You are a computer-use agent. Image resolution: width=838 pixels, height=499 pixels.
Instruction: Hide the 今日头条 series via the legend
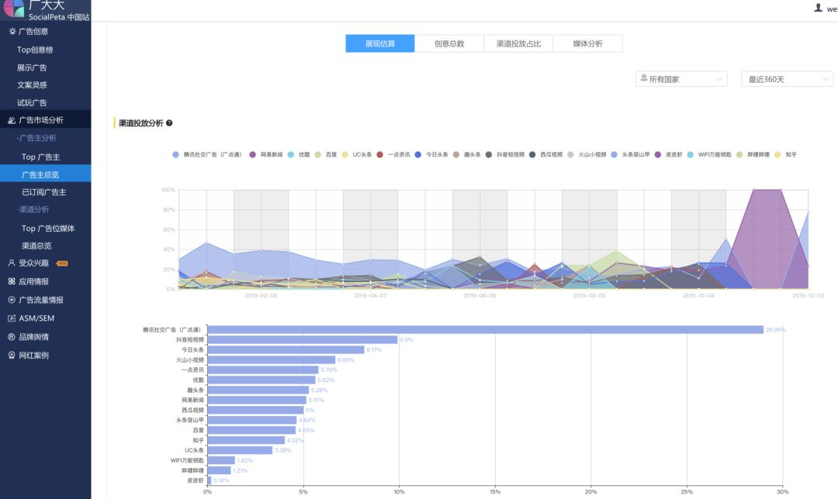(x=431, y=155)
